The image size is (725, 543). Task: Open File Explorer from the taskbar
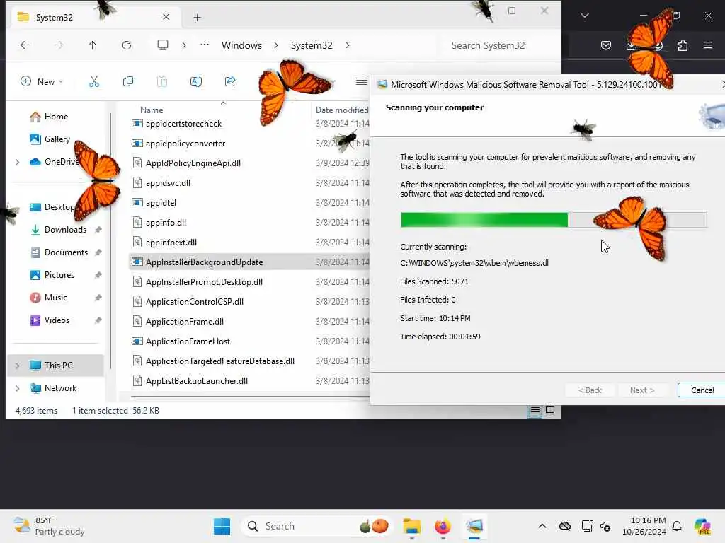[411, 526]
